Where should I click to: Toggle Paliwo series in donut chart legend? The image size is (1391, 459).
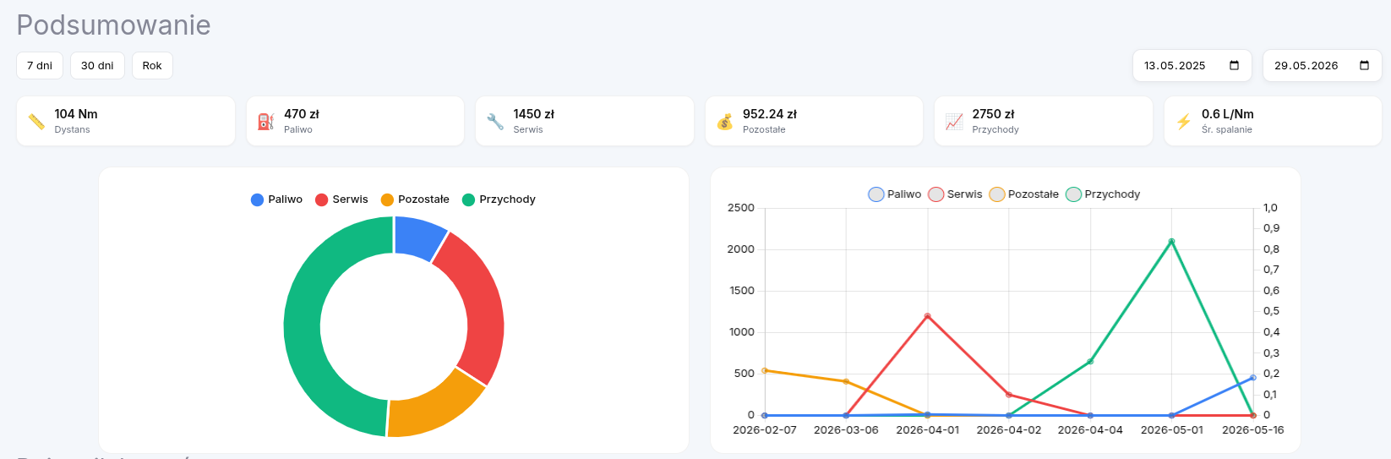[x=276, y=199]
